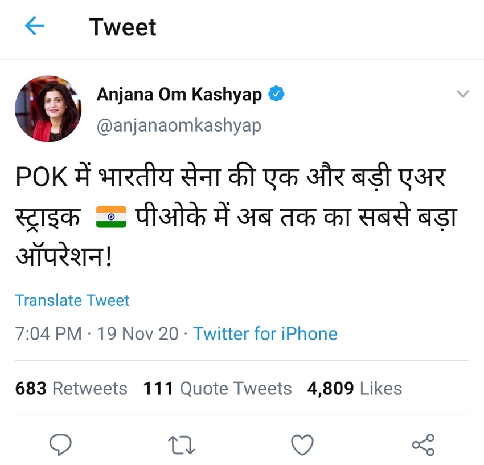Open Anjana Om Kashyap's profile picture
Viewport: 484px width, 465px height.
pyautogui.click(x=48, y=108)
